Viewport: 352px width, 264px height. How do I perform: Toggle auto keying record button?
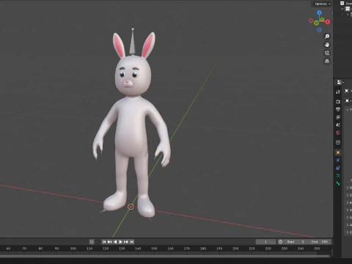pyautogui.click(x=92, y=242)
